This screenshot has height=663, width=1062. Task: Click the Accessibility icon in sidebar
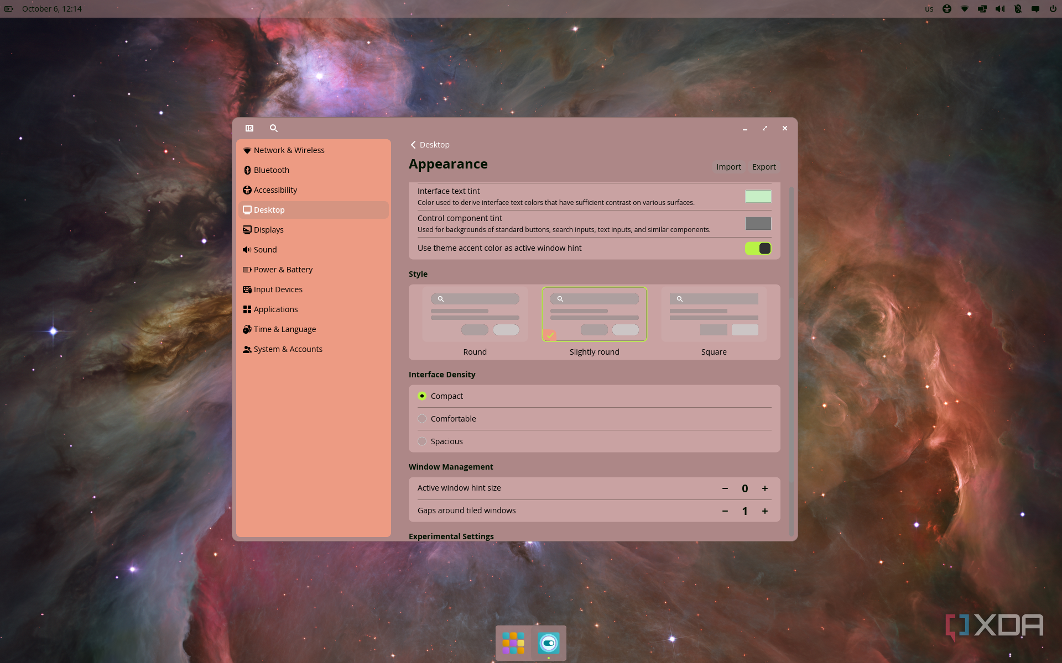pyautogui.click(x=247, y=190)
